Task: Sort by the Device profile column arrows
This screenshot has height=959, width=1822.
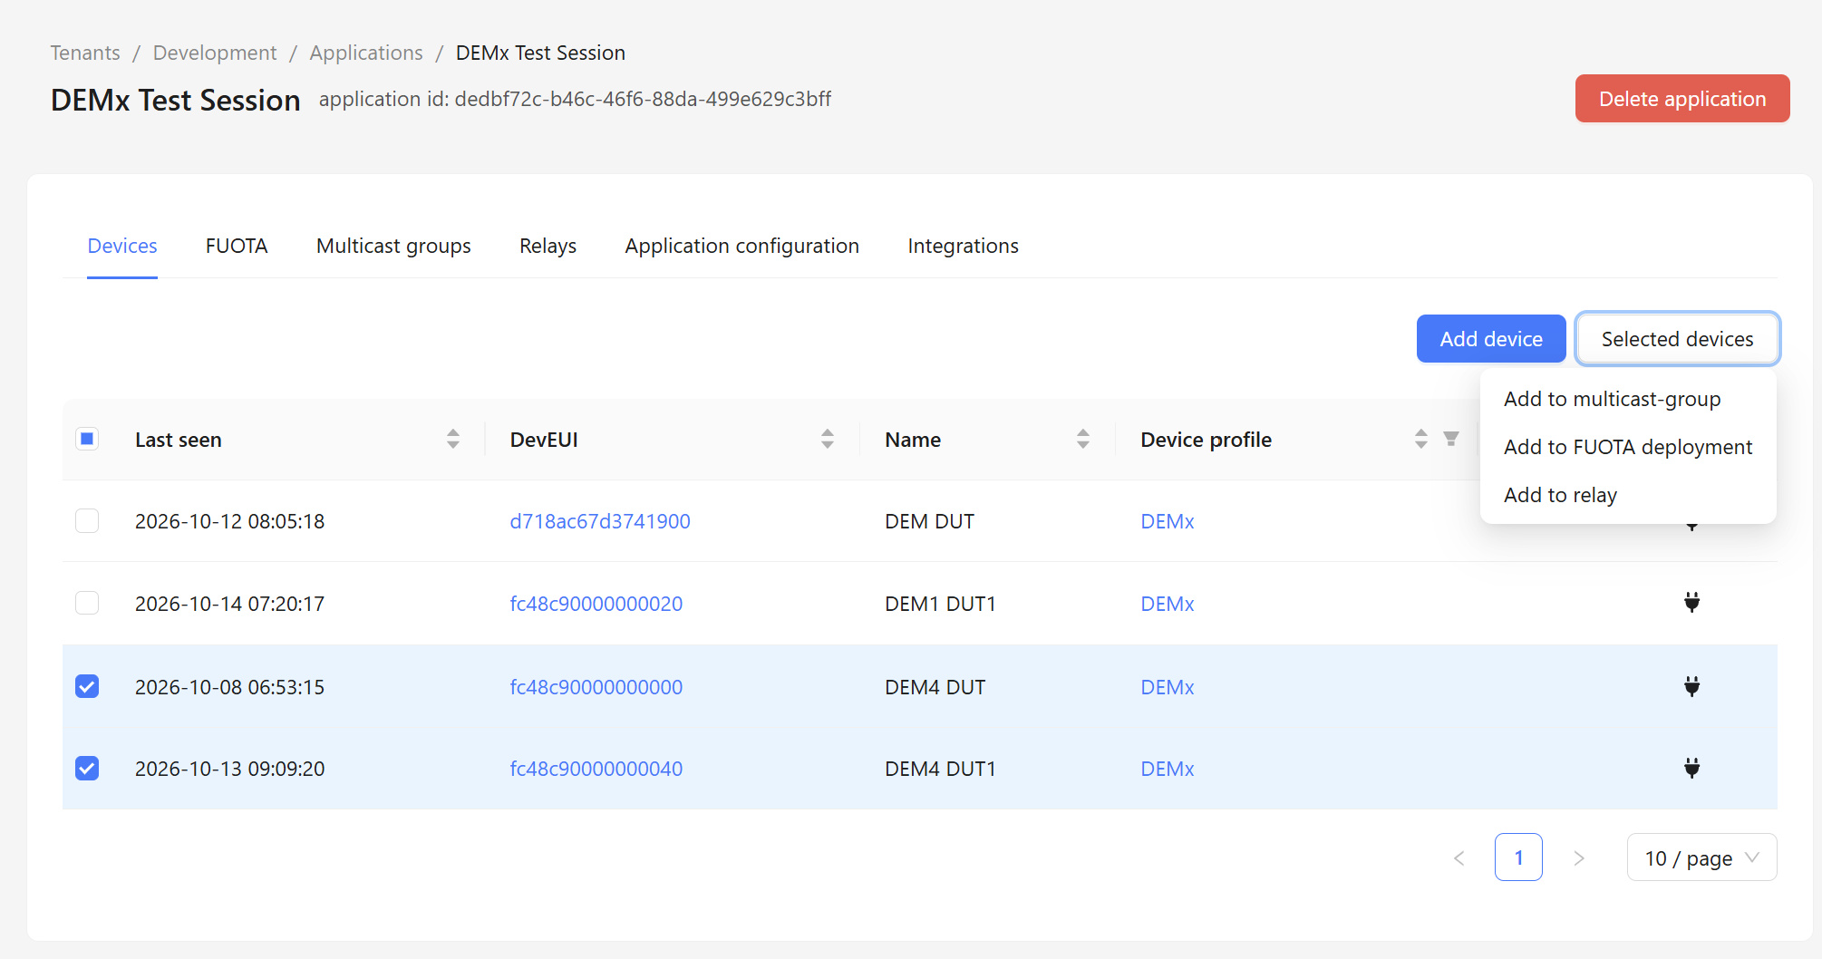Action: point(1421,440)
